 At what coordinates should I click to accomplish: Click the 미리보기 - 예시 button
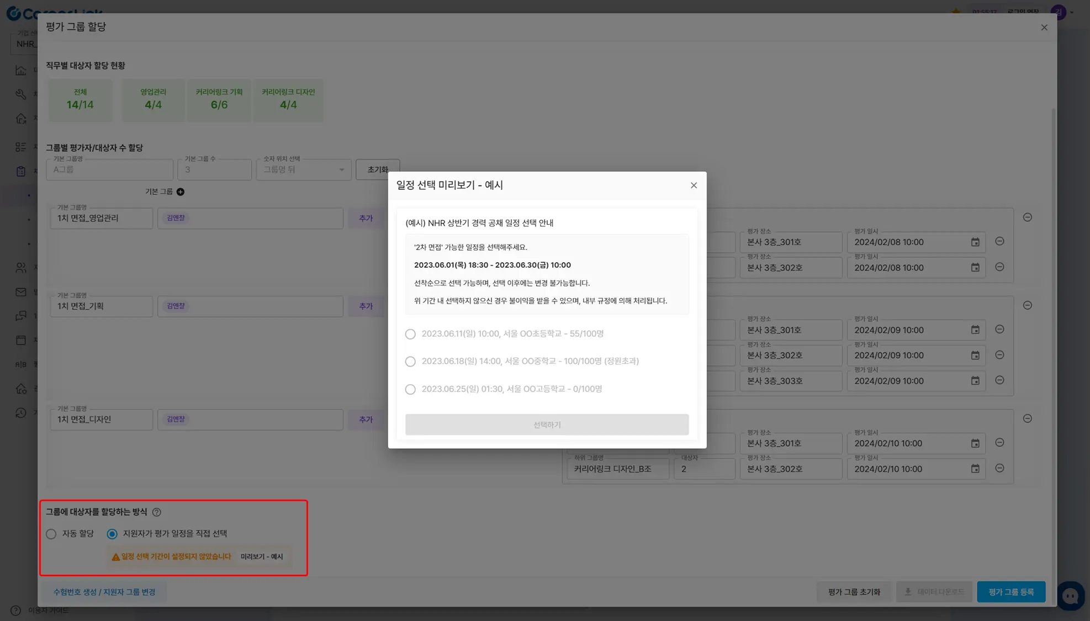[x=262, y=556]
